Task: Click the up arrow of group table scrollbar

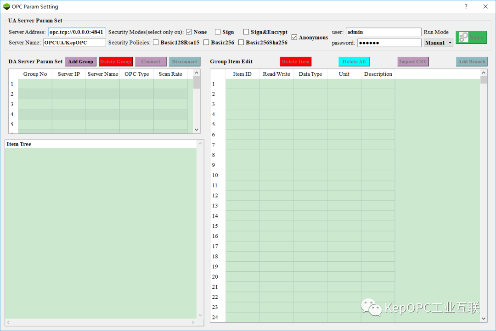Action: pos(197,73)
